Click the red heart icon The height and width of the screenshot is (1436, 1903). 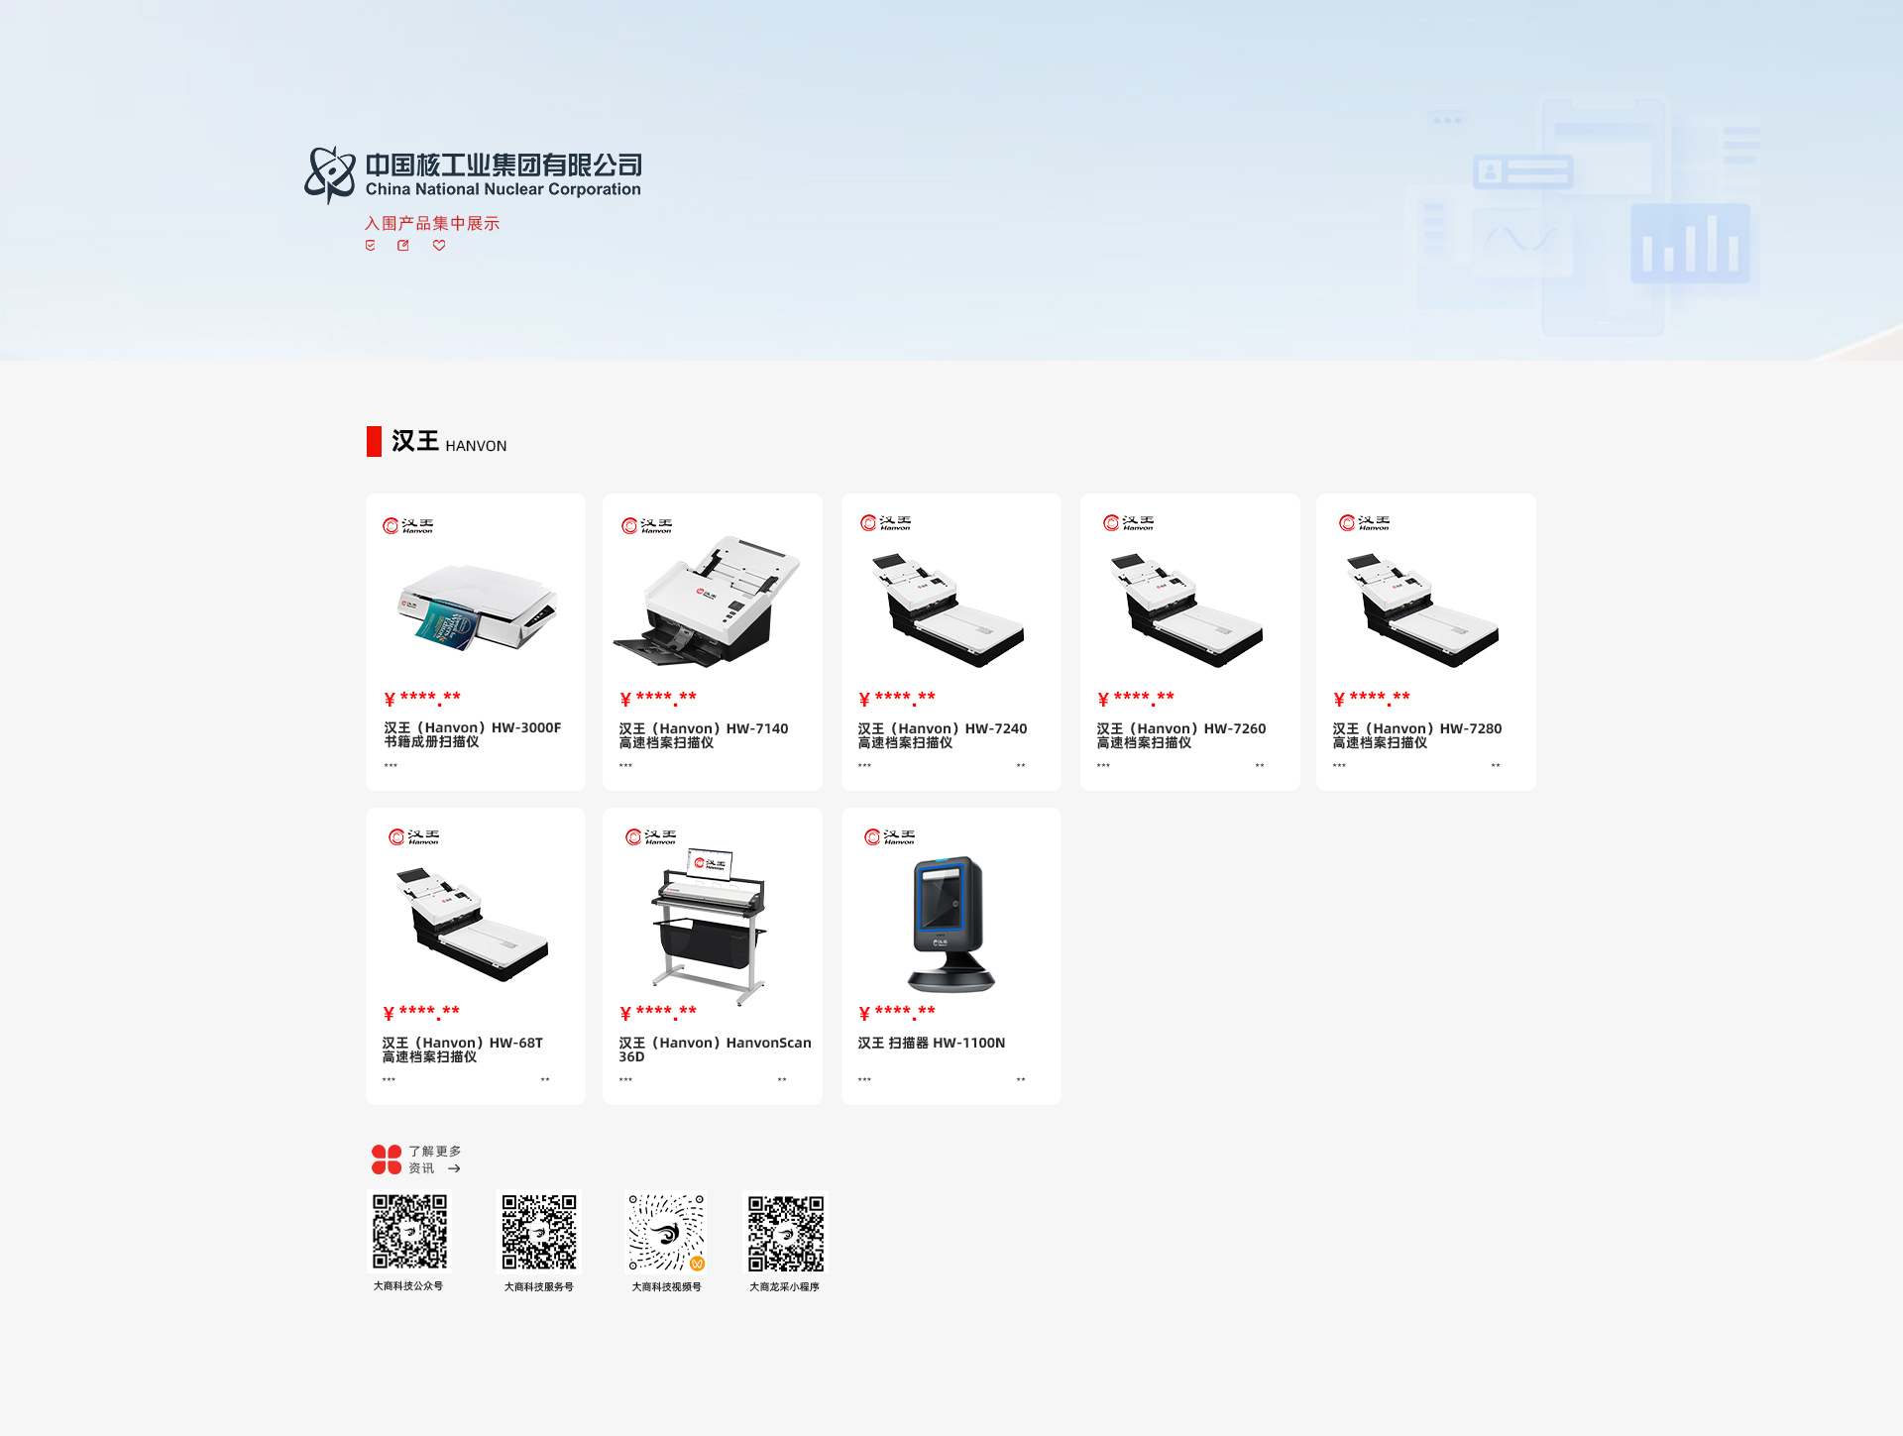(439, 246)
